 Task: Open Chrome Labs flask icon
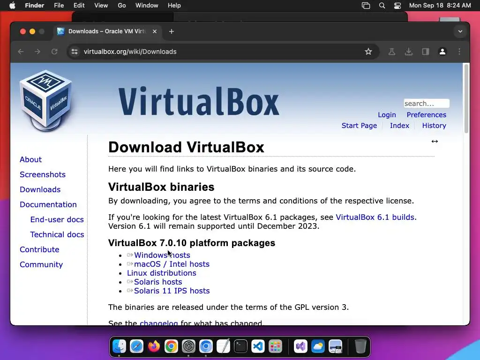[392, 52]
